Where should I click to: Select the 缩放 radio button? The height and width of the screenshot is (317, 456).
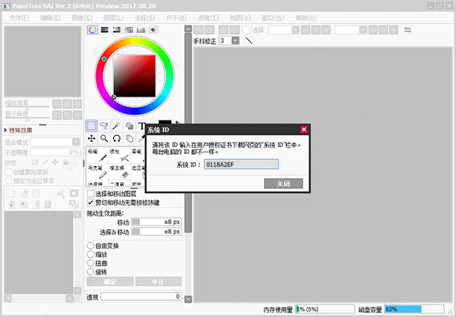pos(90,254)
